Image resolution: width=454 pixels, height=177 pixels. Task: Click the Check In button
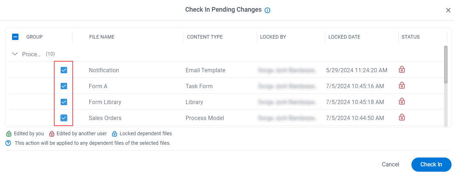(431, 165)
